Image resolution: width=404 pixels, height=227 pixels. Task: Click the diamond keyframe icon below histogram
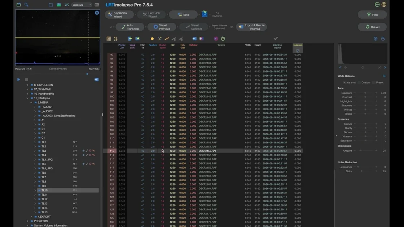pos(363,67)
